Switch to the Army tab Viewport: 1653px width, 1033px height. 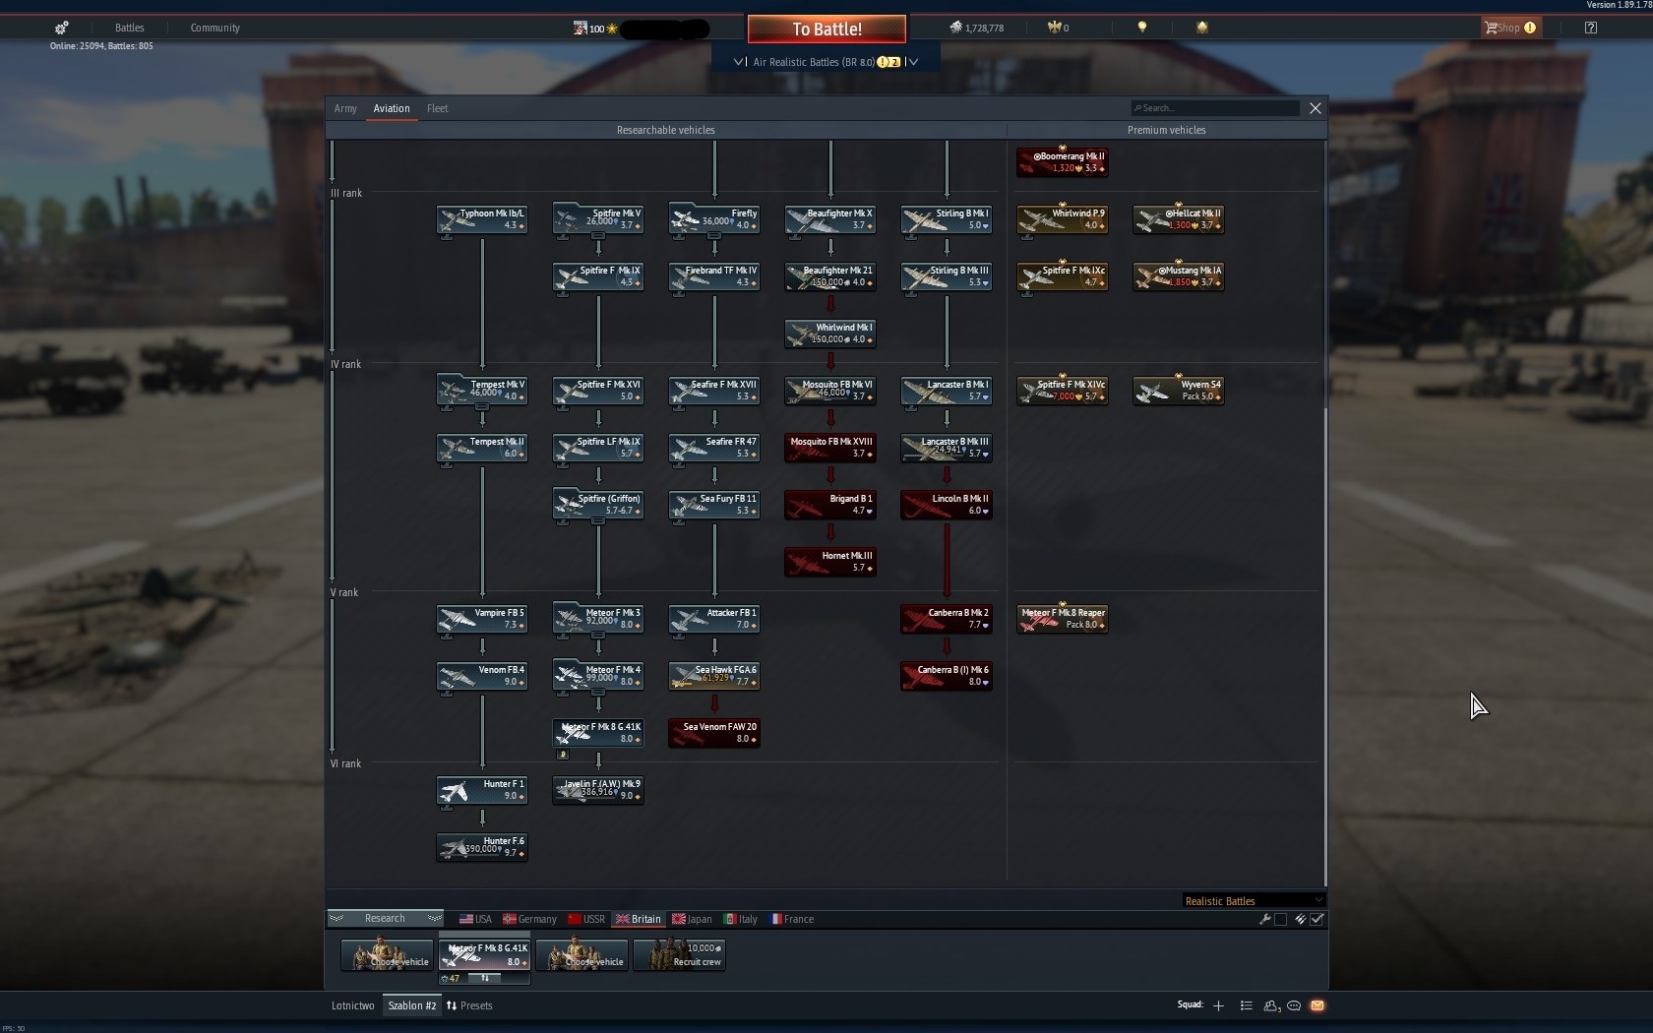[345, 108]
